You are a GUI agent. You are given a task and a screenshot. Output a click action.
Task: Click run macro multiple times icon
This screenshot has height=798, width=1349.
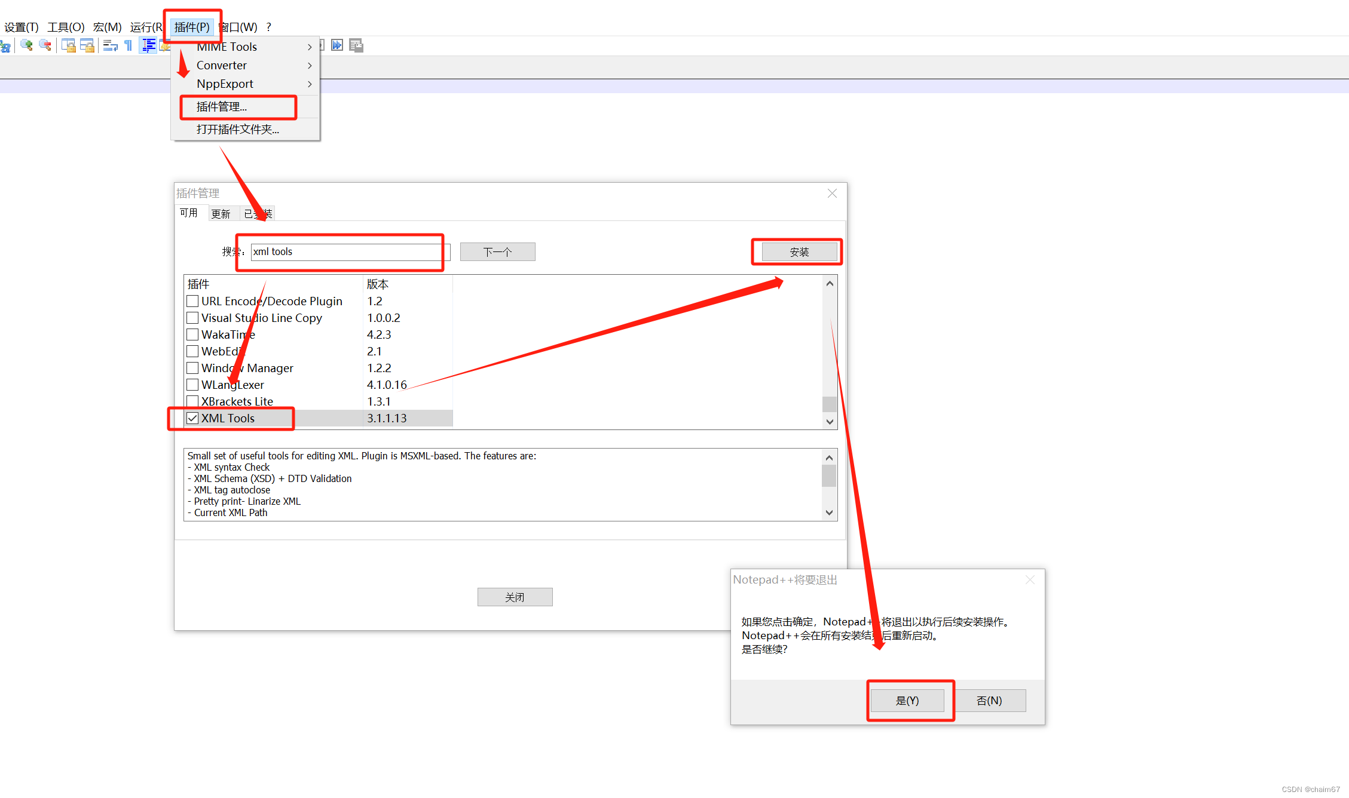tap(337, 45)
